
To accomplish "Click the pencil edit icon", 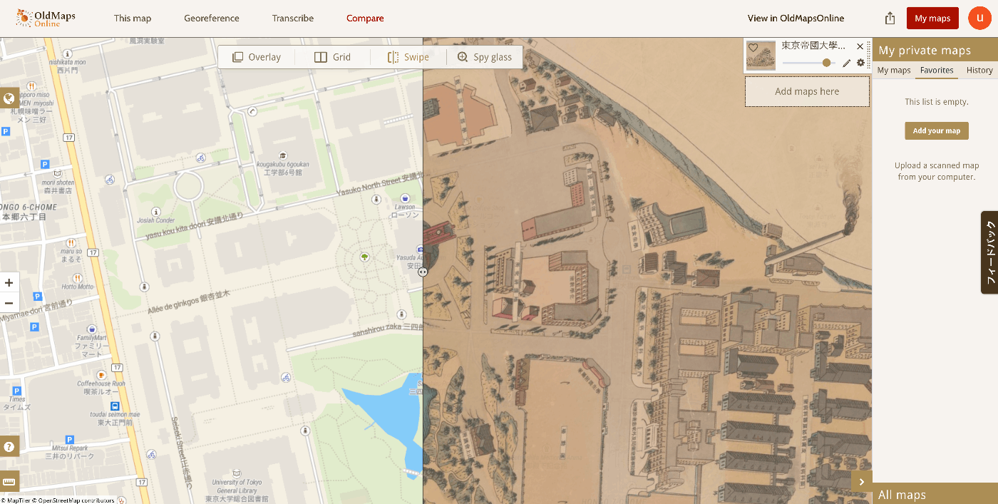I will 847,63.
